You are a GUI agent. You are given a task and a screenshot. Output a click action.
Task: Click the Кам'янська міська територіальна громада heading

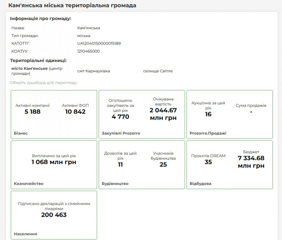coord(72,6)
